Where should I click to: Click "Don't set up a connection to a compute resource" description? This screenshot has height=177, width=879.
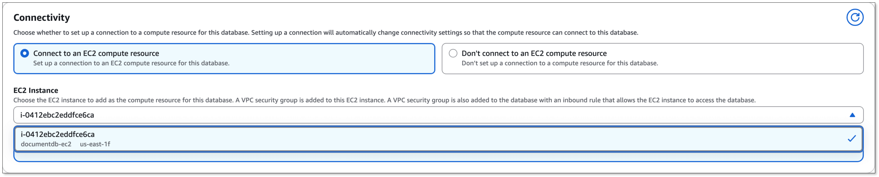tap(560, 63)
